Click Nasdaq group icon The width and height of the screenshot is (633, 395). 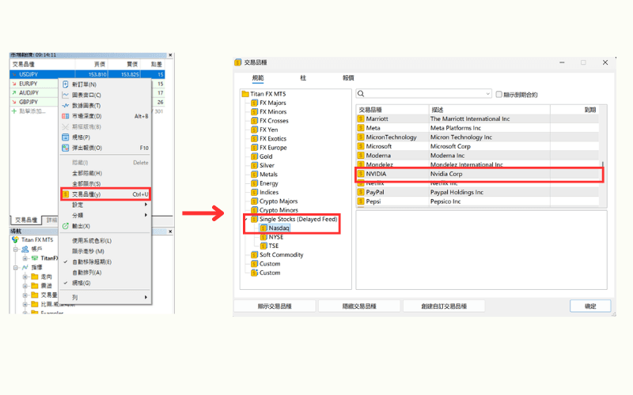[263, 228]
